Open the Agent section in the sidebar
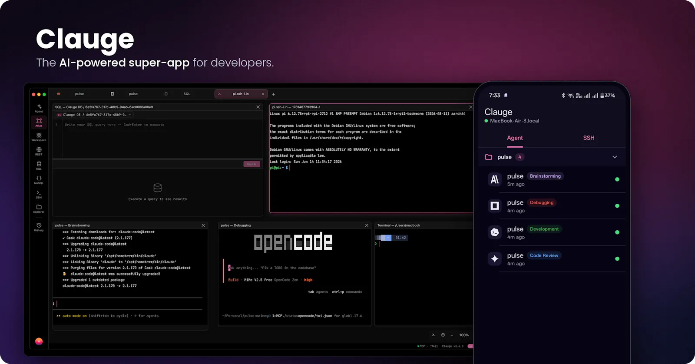The width and height of the screenshot is (695, 364). tap(39, 108)
